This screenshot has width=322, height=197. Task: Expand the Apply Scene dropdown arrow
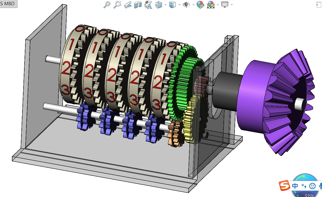pyautogui.click(x=218, y=5)
